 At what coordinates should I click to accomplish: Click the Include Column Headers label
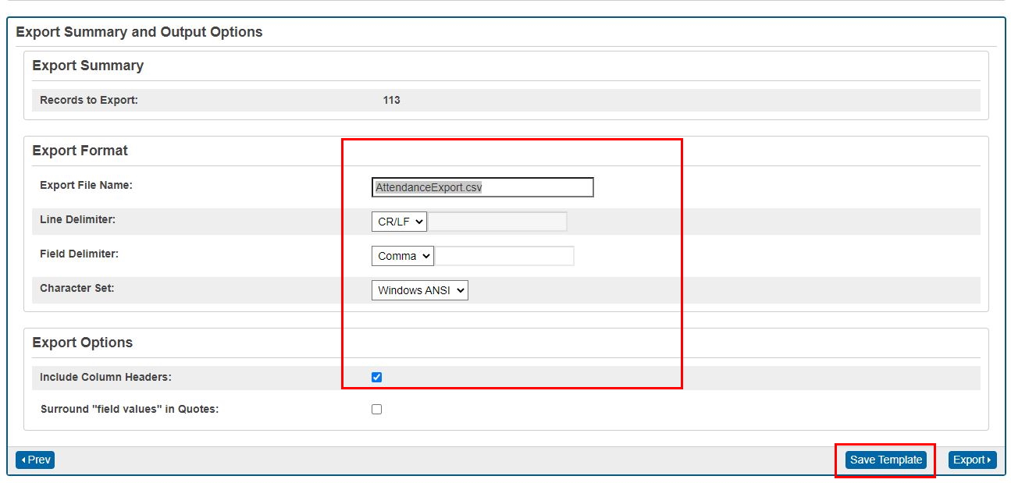point(105,377)
